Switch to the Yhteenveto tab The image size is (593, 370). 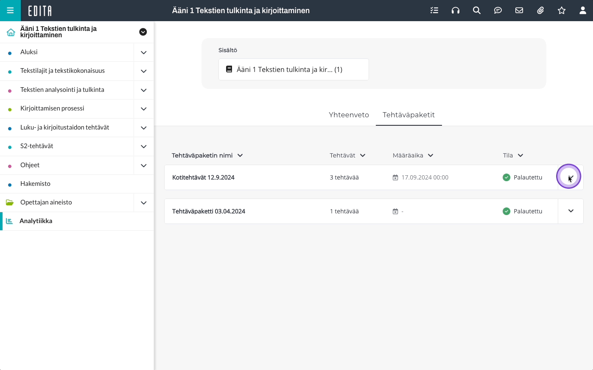(349, 115)
